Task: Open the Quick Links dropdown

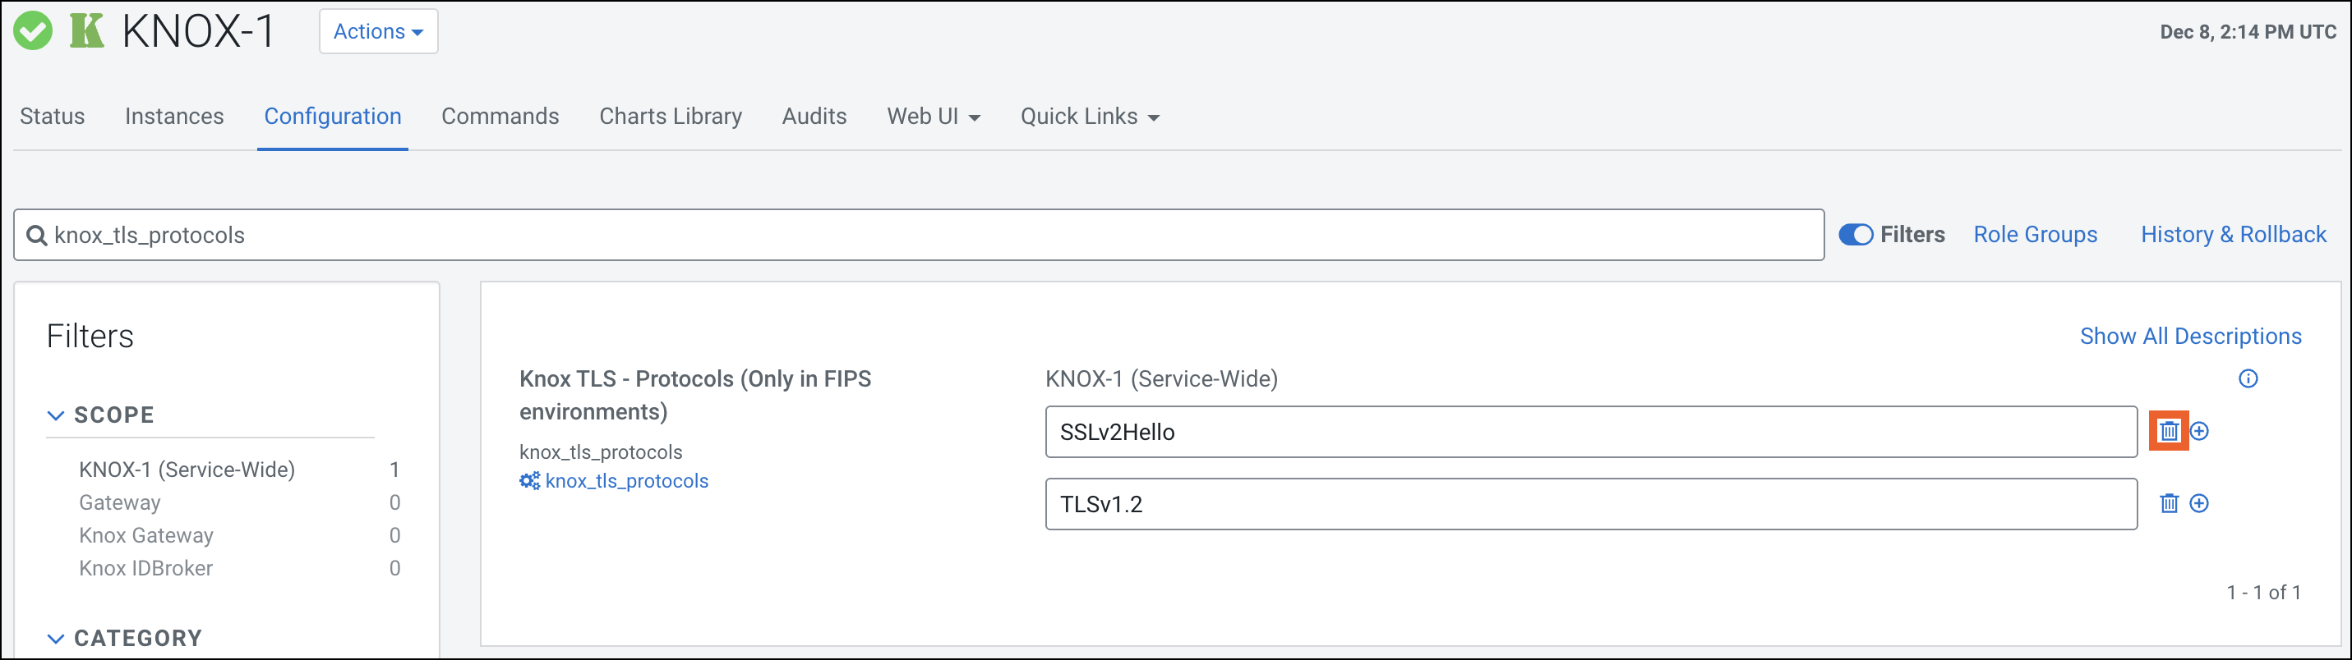Action: pos(1089,117)
